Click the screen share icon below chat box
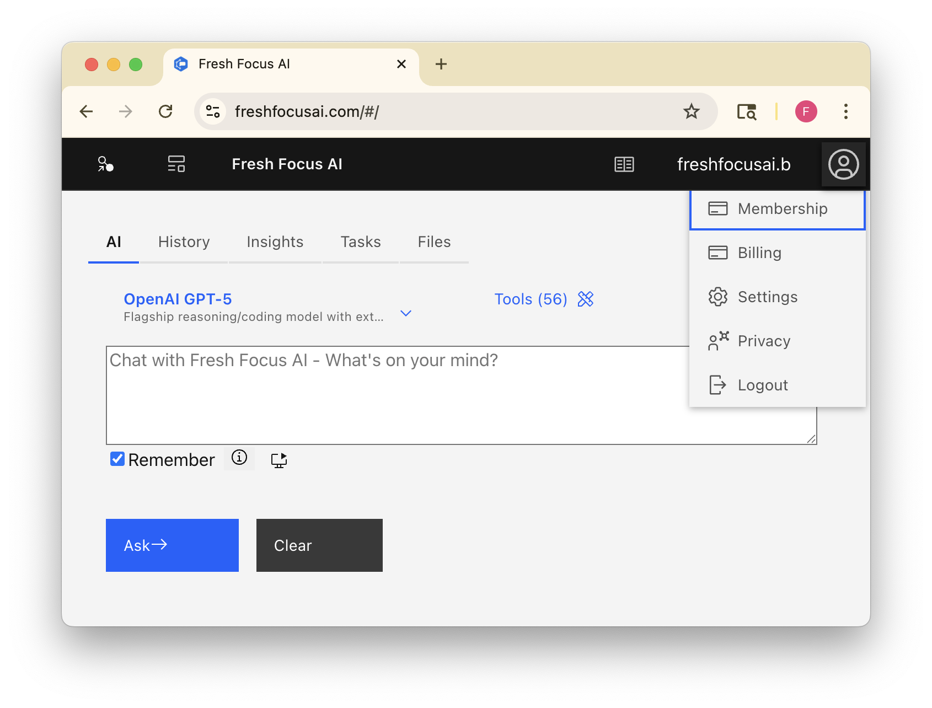The width and height of the screenshot is (932, 708). click(279, 460)
